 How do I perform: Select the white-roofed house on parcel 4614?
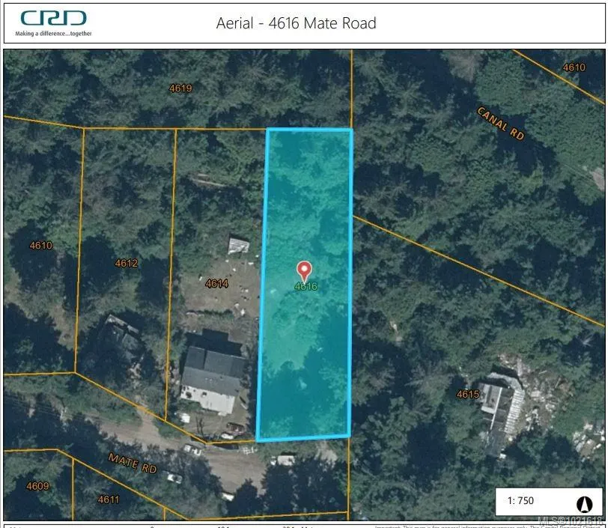click(x=213, y=380)
